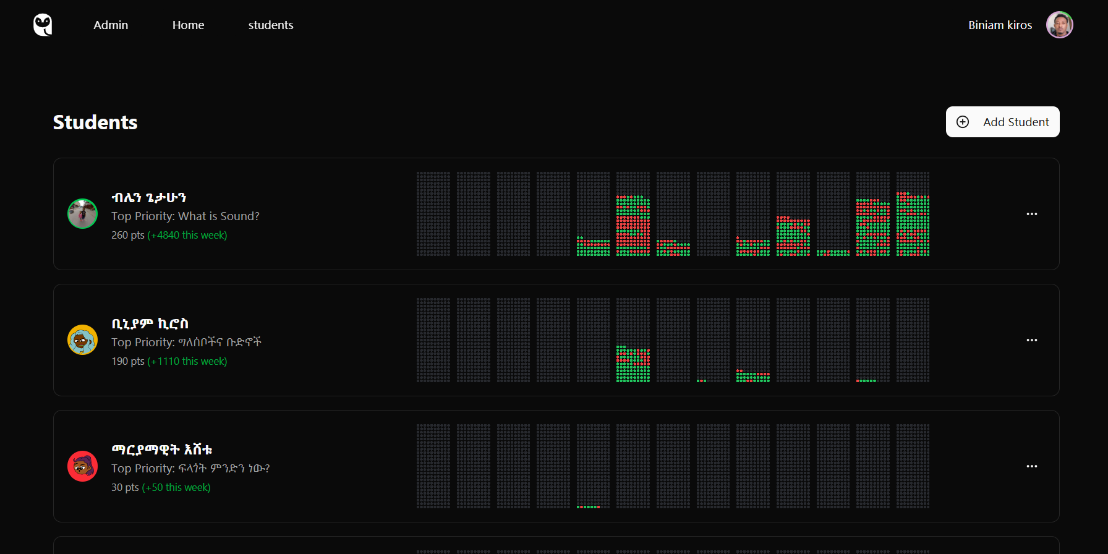Open more options for first student row
Image resolution: width=1108 pixels, height=554 pixels.
click(x=1031, y=214)
